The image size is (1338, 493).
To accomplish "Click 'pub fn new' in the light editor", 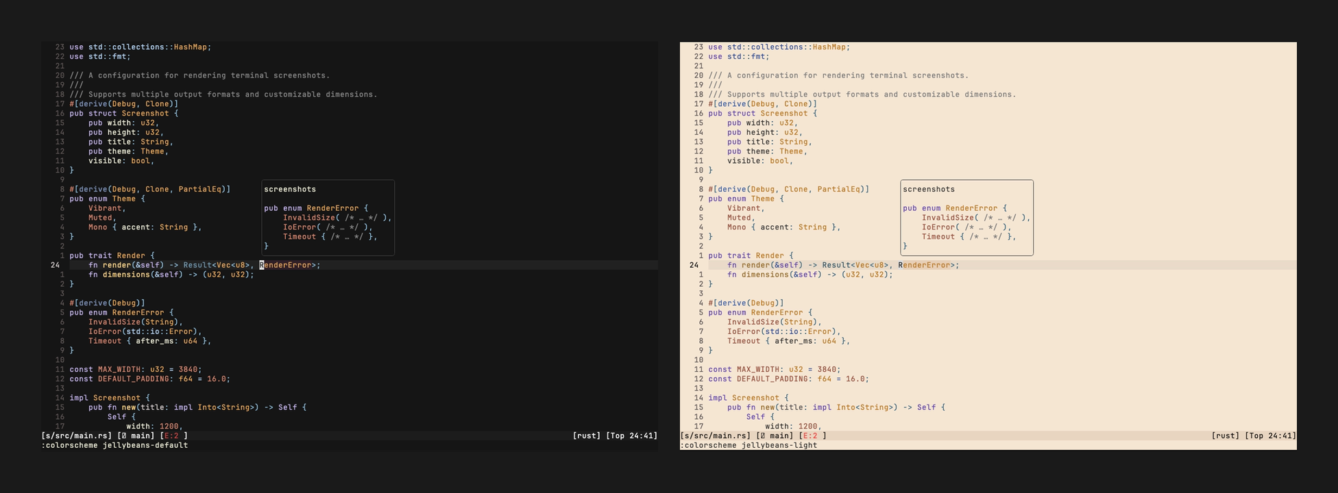I will click(x=751, y=407).
